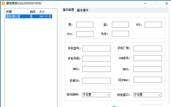Image resolution: width=171 pixels, height=107 pixels.
Task: Click the 高 height input field
Action: (x=120, y=25)
